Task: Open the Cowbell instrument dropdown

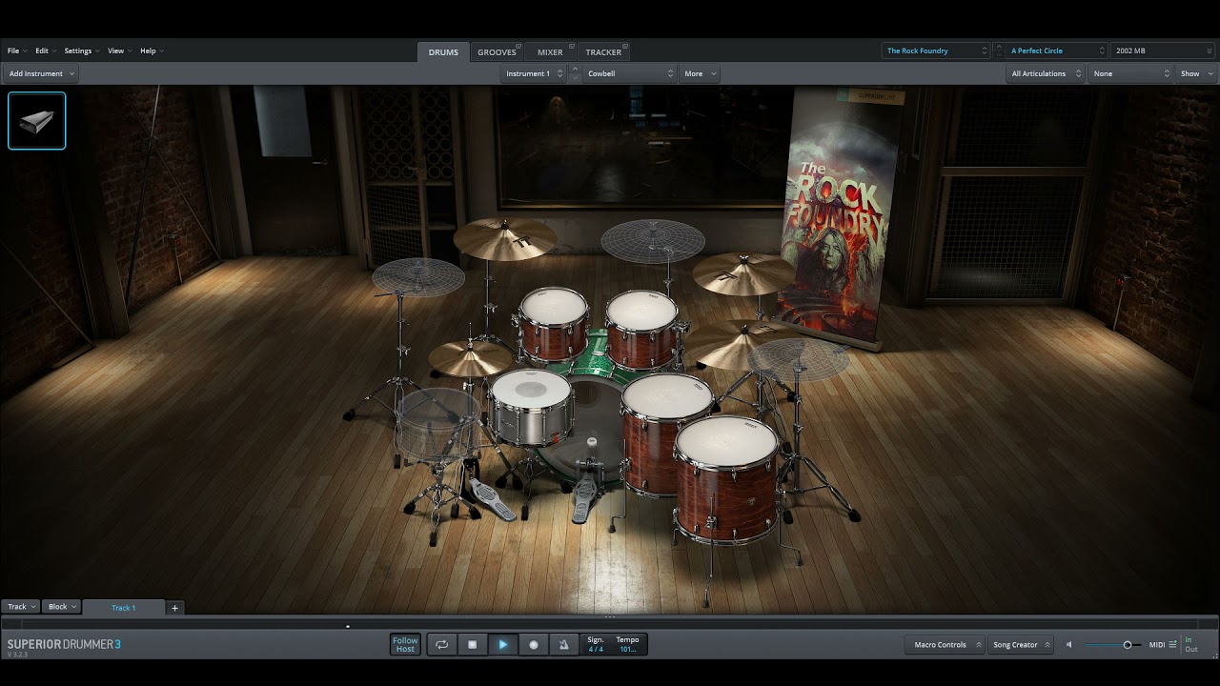Action: point(629,73)
